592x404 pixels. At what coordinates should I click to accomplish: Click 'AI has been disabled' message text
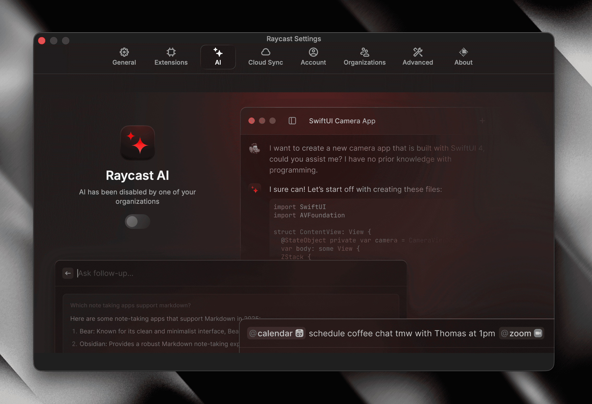coord(137,197)
